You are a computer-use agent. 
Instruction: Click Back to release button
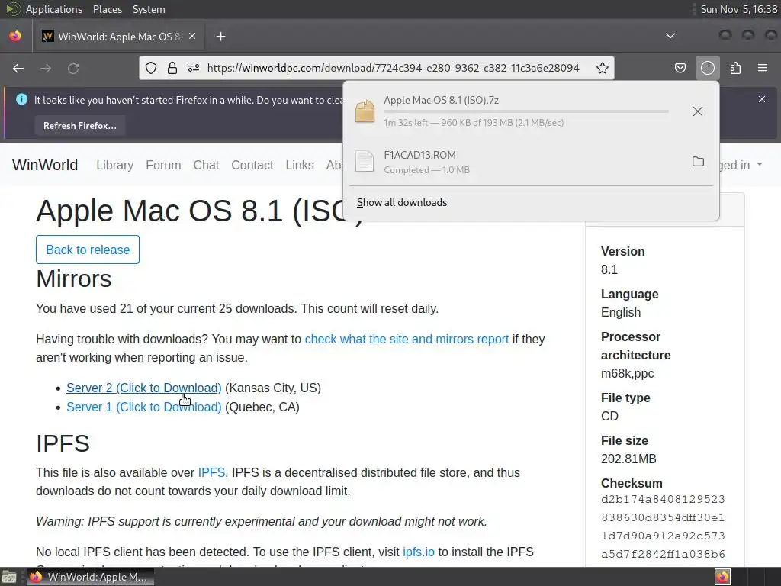88,250
